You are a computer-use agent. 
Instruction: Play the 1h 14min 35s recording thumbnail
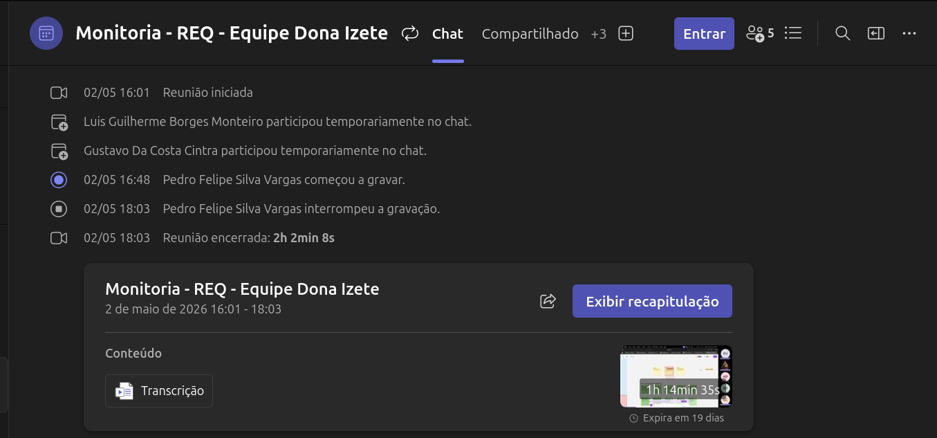[676, 376]
